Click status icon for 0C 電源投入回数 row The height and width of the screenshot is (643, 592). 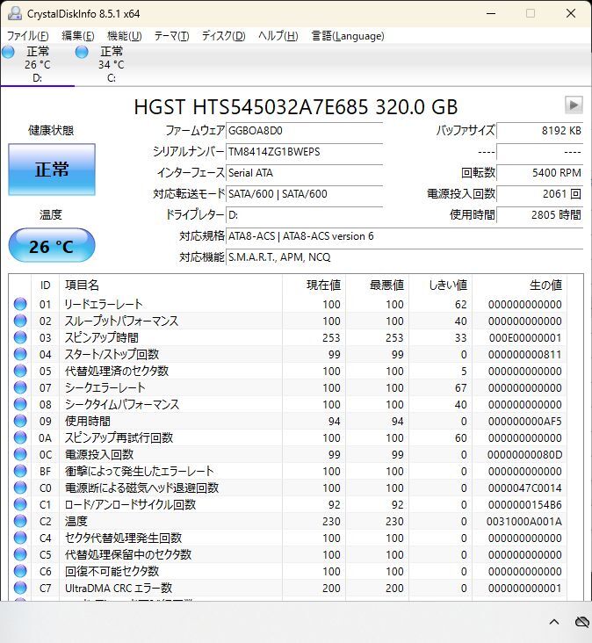click(20, 454)
